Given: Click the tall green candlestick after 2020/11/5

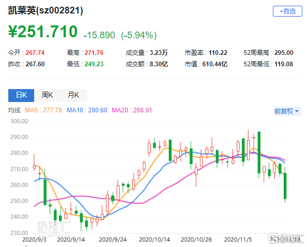Looking at the screenshot, I should pos(259,152).
